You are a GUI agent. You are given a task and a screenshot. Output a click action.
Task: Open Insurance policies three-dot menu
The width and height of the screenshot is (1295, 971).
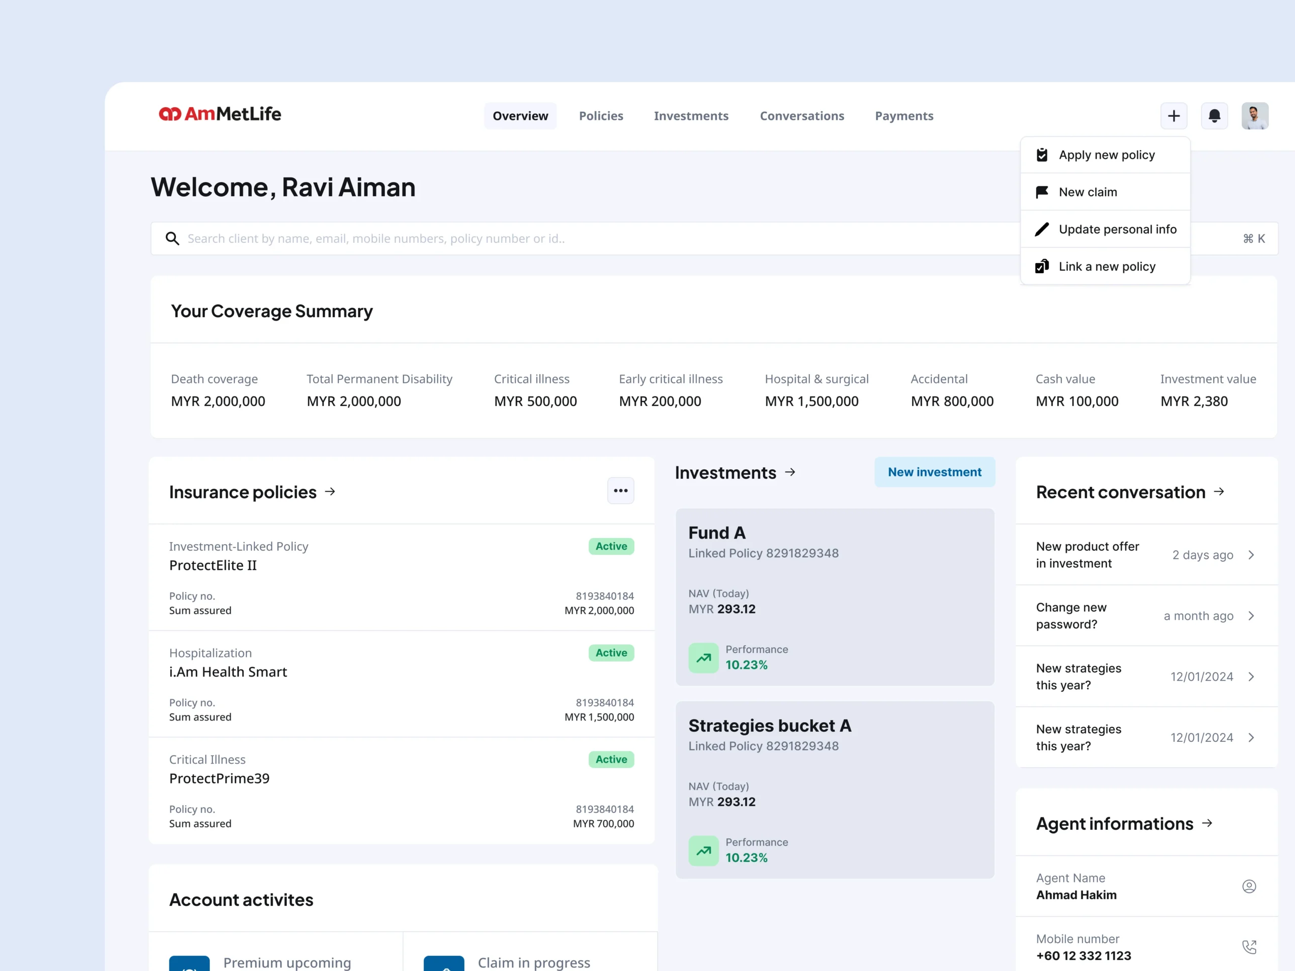pos(621,491)
